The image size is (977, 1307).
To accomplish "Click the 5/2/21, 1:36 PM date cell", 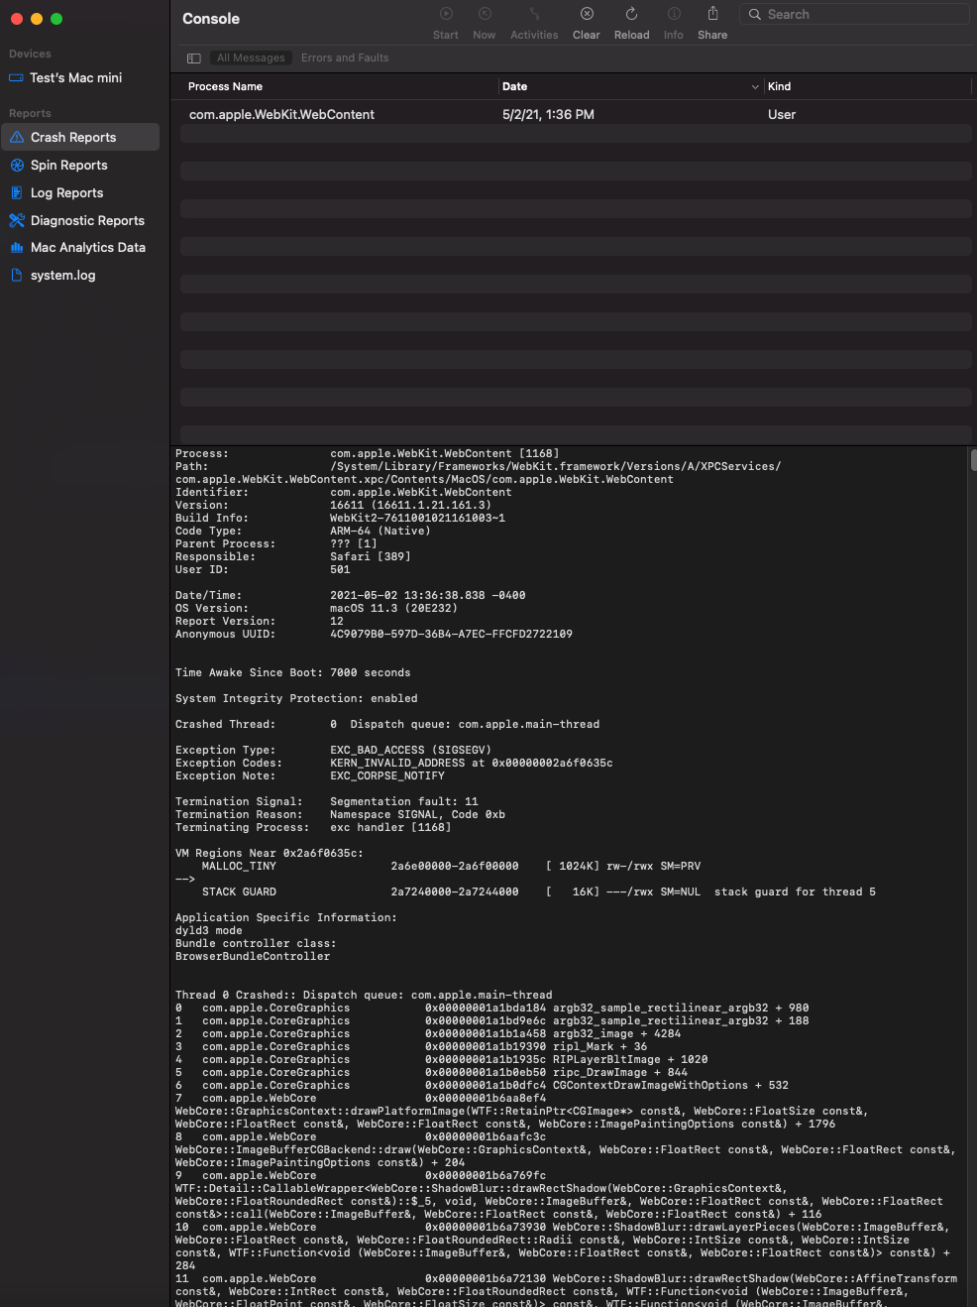I will [548, 114].
